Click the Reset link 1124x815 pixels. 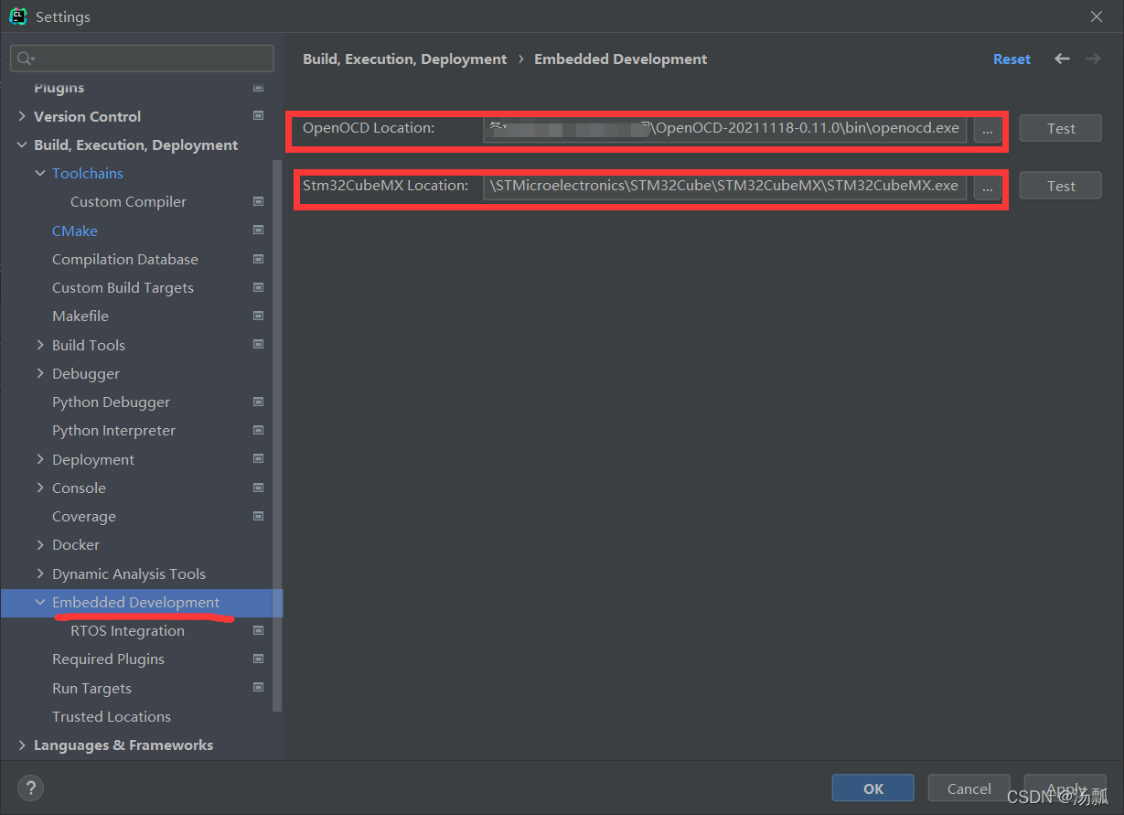1012,59
